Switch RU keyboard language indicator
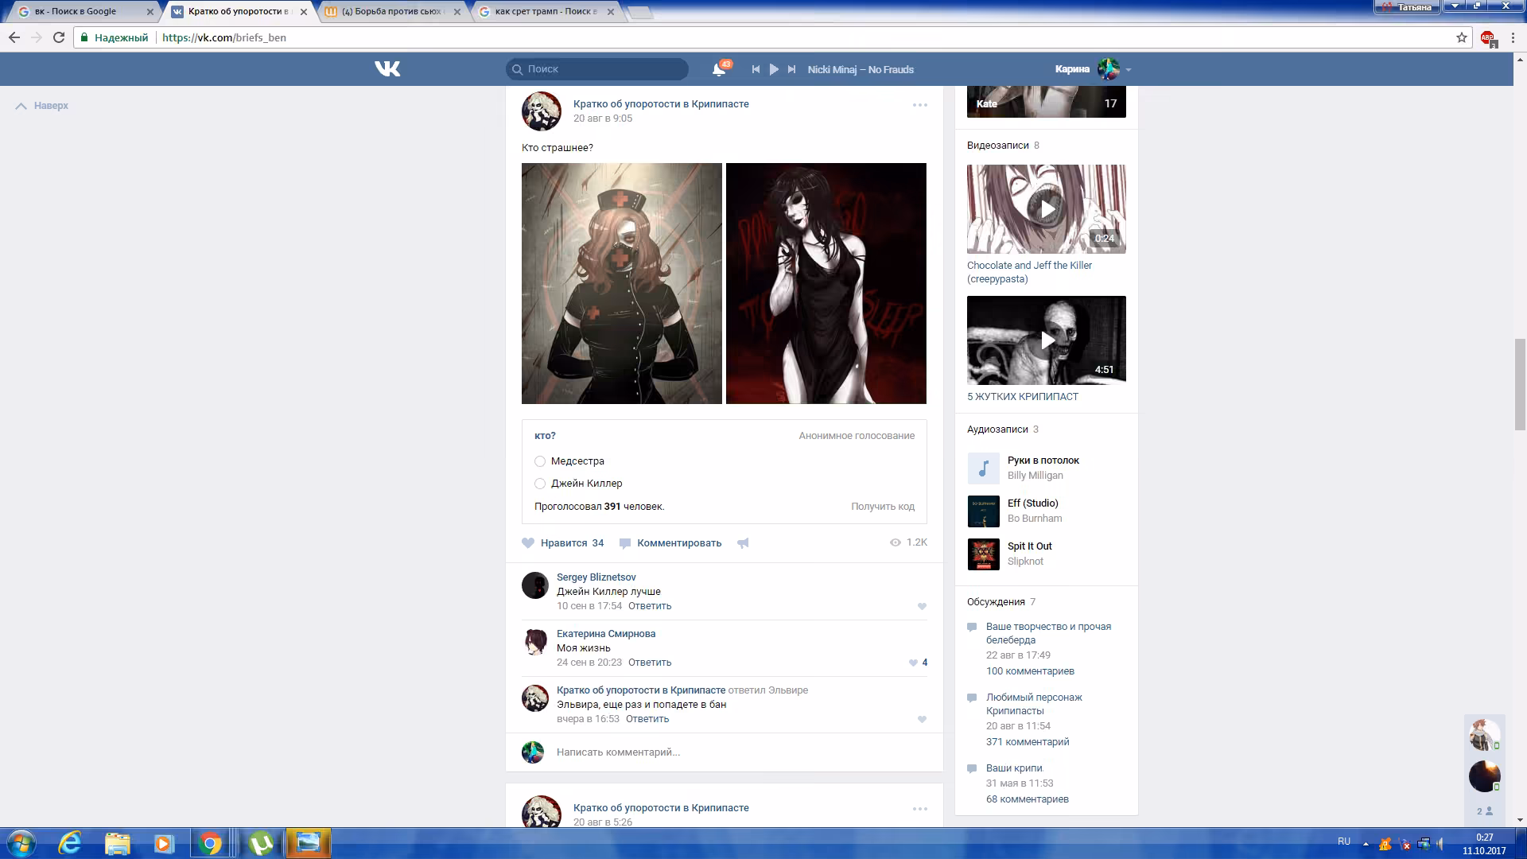This screenshot has width=1527, height=859. tap(1344, 842)
